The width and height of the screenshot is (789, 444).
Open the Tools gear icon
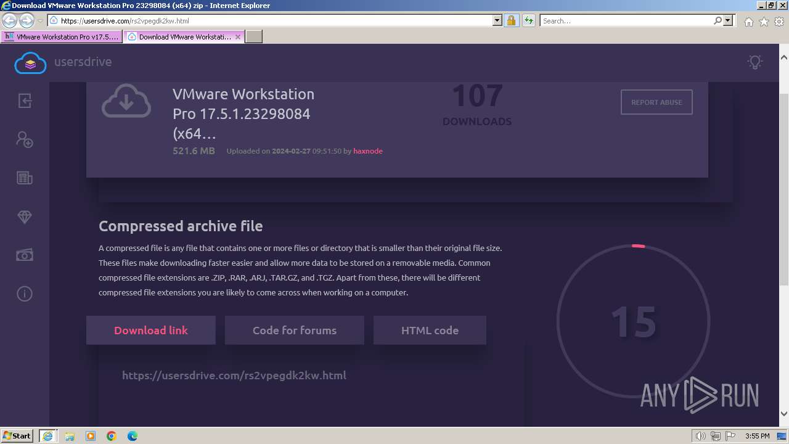click(x=779, y=22)
